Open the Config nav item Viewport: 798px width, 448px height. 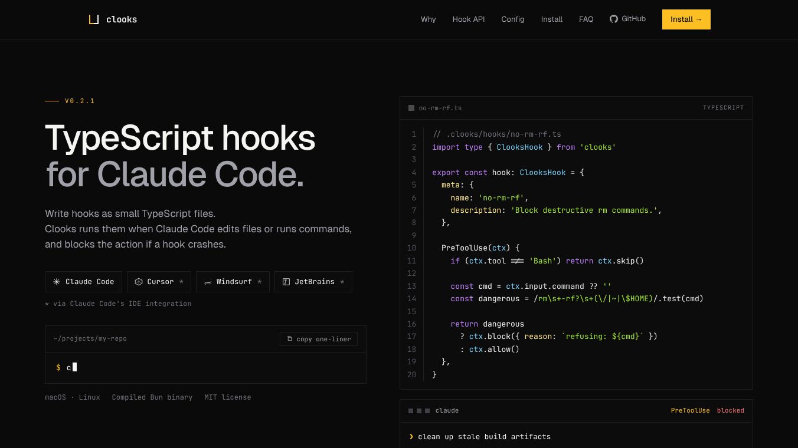coord(513,19)
